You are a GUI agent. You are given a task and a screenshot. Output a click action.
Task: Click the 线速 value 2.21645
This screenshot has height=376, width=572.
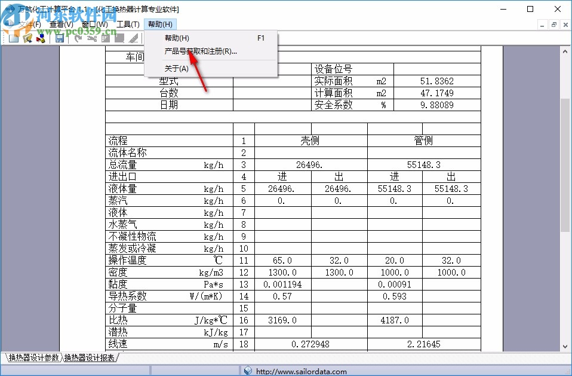click(x=423, y=344)
